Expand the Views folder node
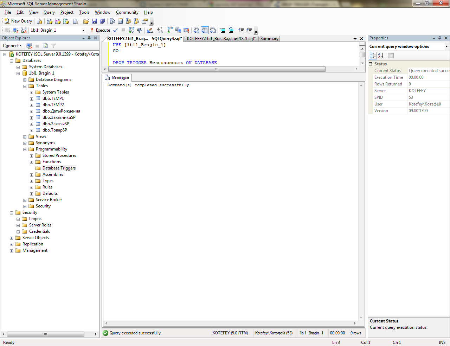450x346 pixels. tap(25, 137)
